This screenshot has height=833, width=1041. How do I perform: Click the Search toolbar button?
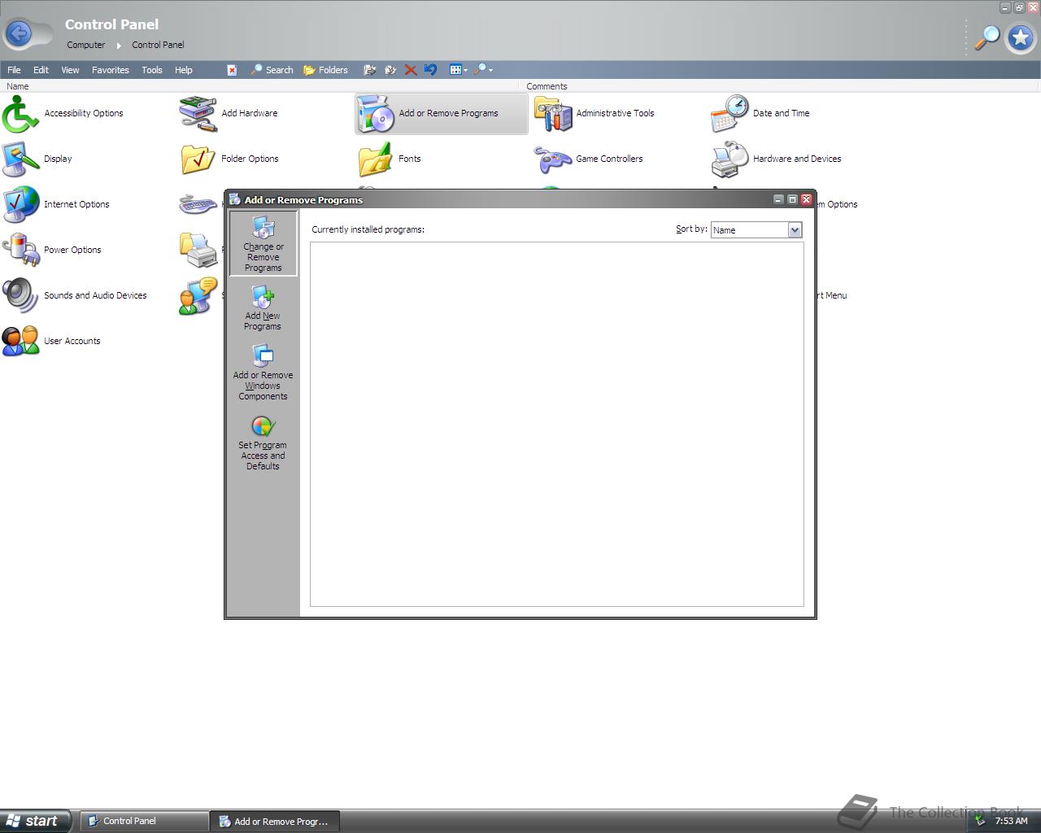272,70
